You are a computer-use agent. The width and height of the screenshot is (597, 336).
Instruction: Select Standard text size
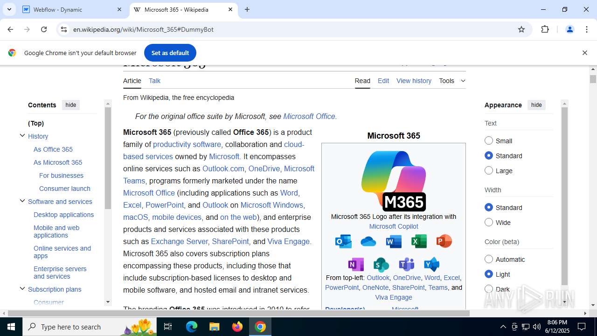[x=489, y=155]
